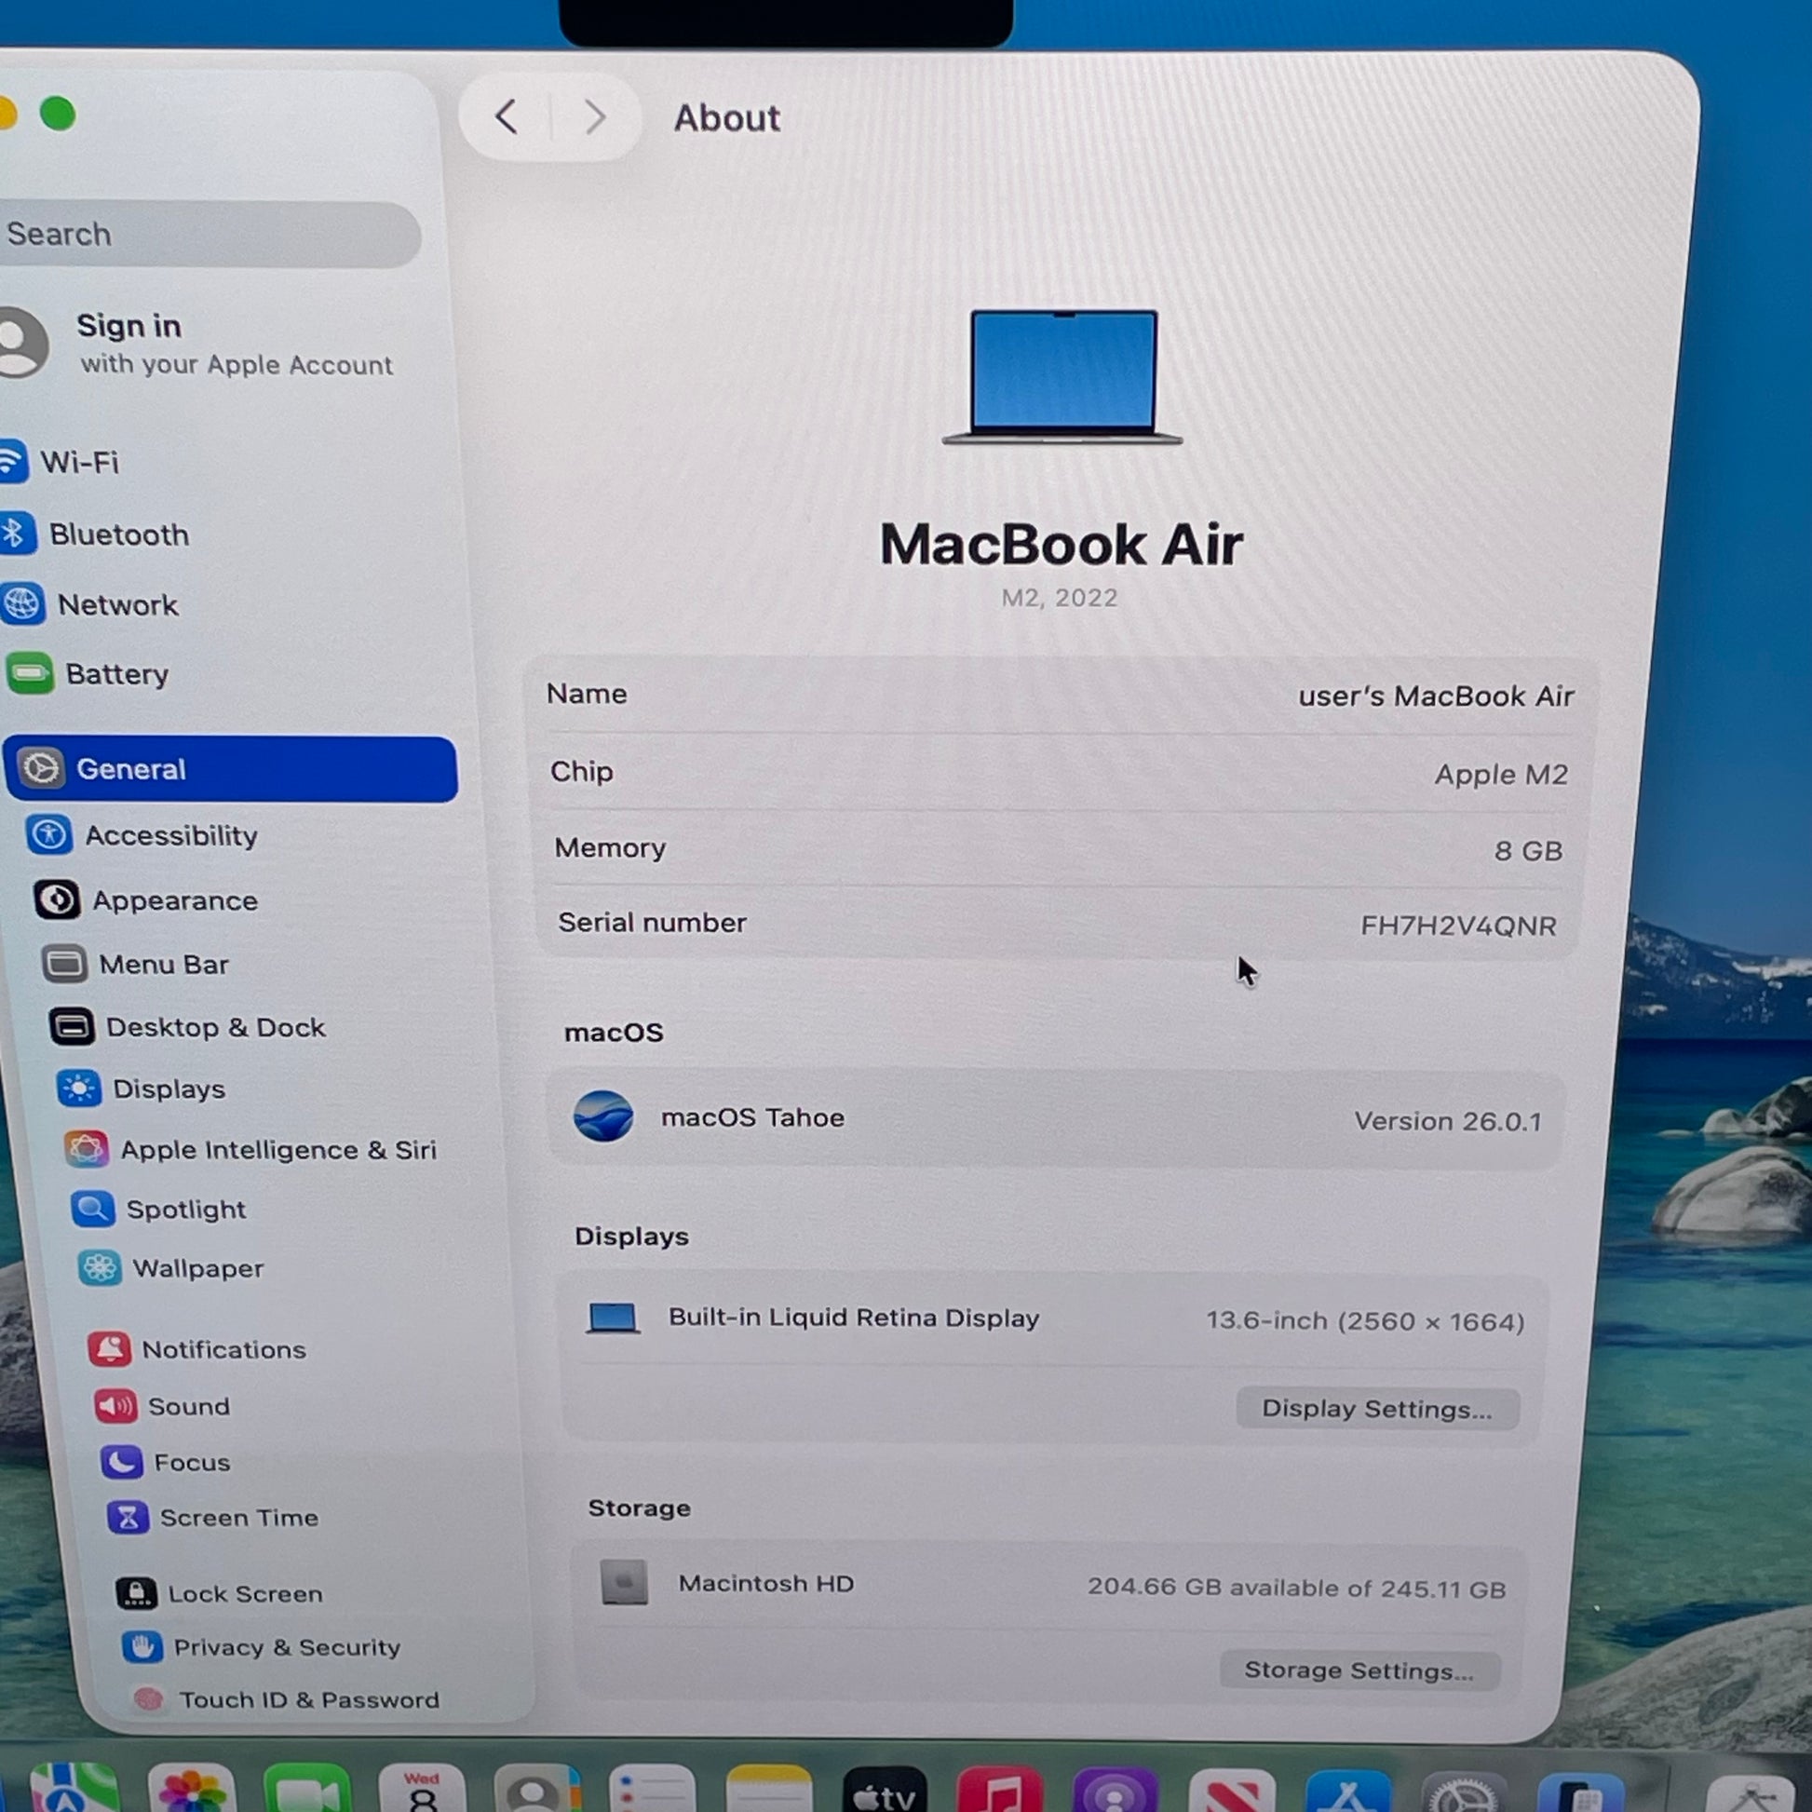Select the Network globe icon

(x=22, y=604)
